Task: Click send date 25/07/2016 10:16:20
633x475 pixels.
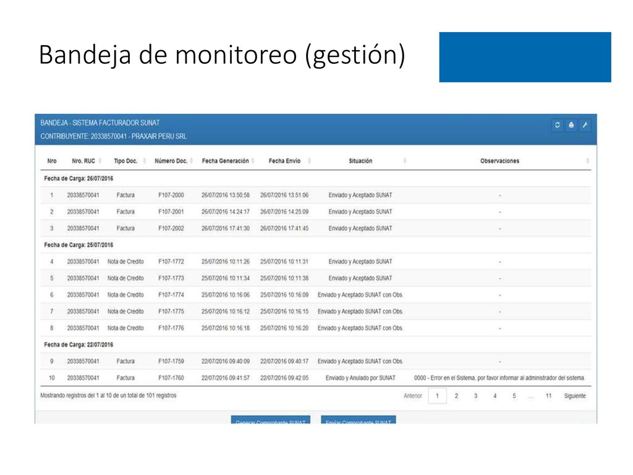Action: pos(284,328)
